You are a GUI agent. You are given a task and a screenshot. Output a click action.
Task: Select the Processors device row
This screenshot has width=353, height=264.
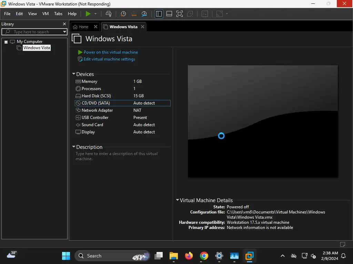122,88
